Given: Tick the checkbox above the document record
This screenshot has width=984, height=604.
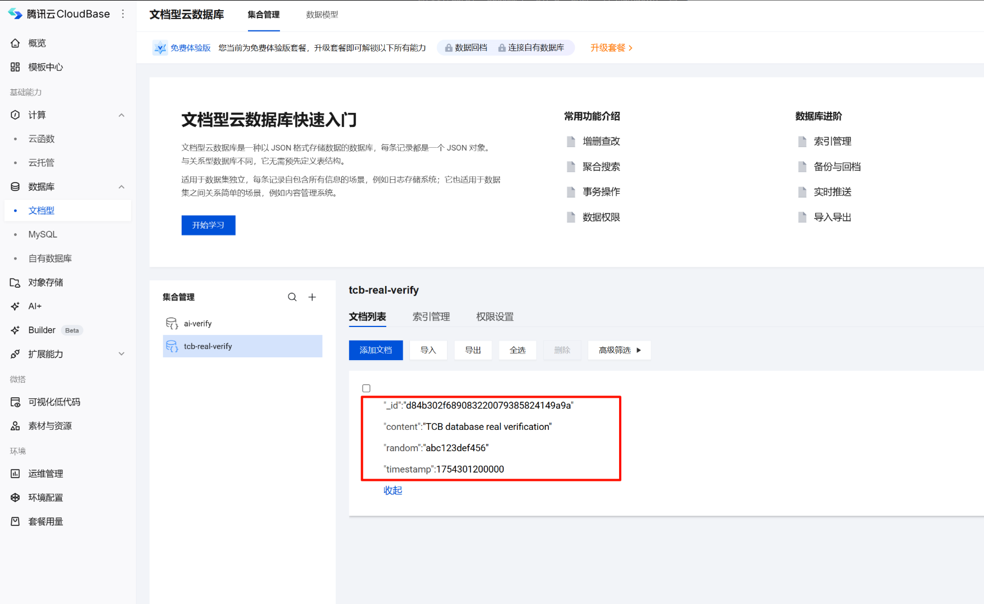Looking at the screenshot, I should [x=366, y=388].
